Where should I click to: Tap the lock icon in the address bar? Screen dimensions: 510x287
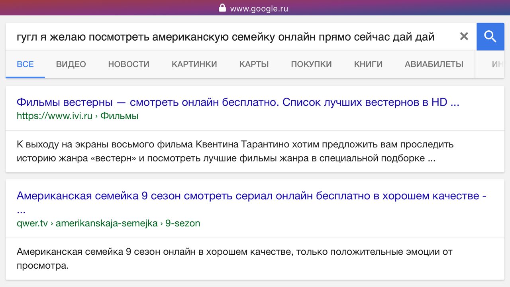click(222, 8)
